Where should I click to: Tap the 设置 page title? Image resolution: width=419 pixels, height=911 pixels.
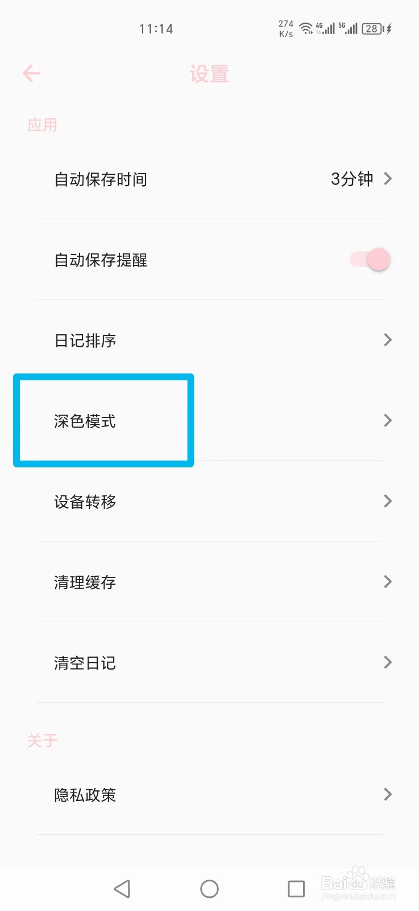tap(209, 74)
